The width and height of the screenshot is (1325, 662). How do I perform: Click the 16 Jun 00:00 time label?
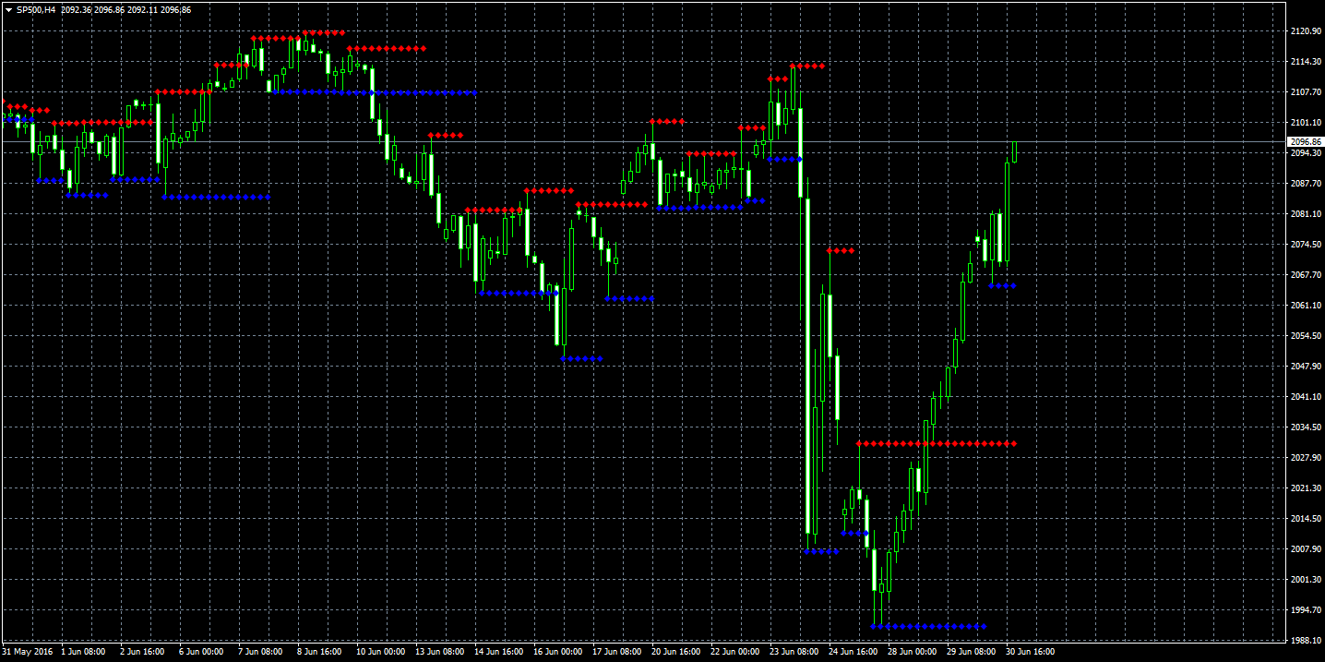point(557,652)
